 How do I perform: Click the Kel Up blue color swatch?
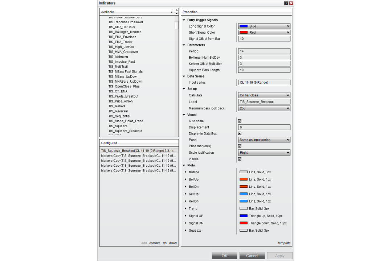[244, 194]
